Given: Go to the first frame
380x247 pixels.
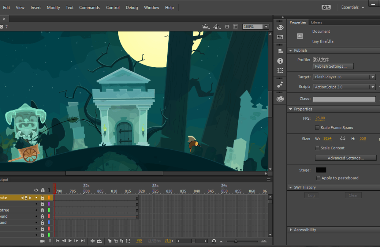Looking at the screenshot, I should click(x=57, y=241).
